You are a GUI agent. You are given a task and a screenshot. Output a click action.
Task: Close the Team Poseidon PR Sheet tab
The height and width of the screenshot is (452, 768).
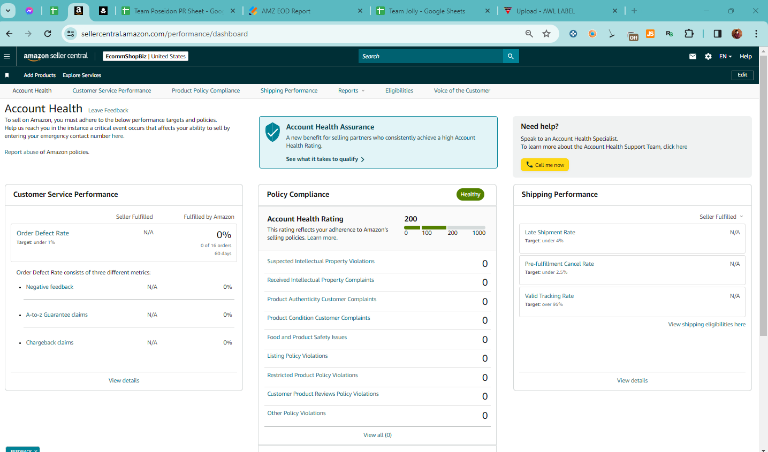[233, 11]
